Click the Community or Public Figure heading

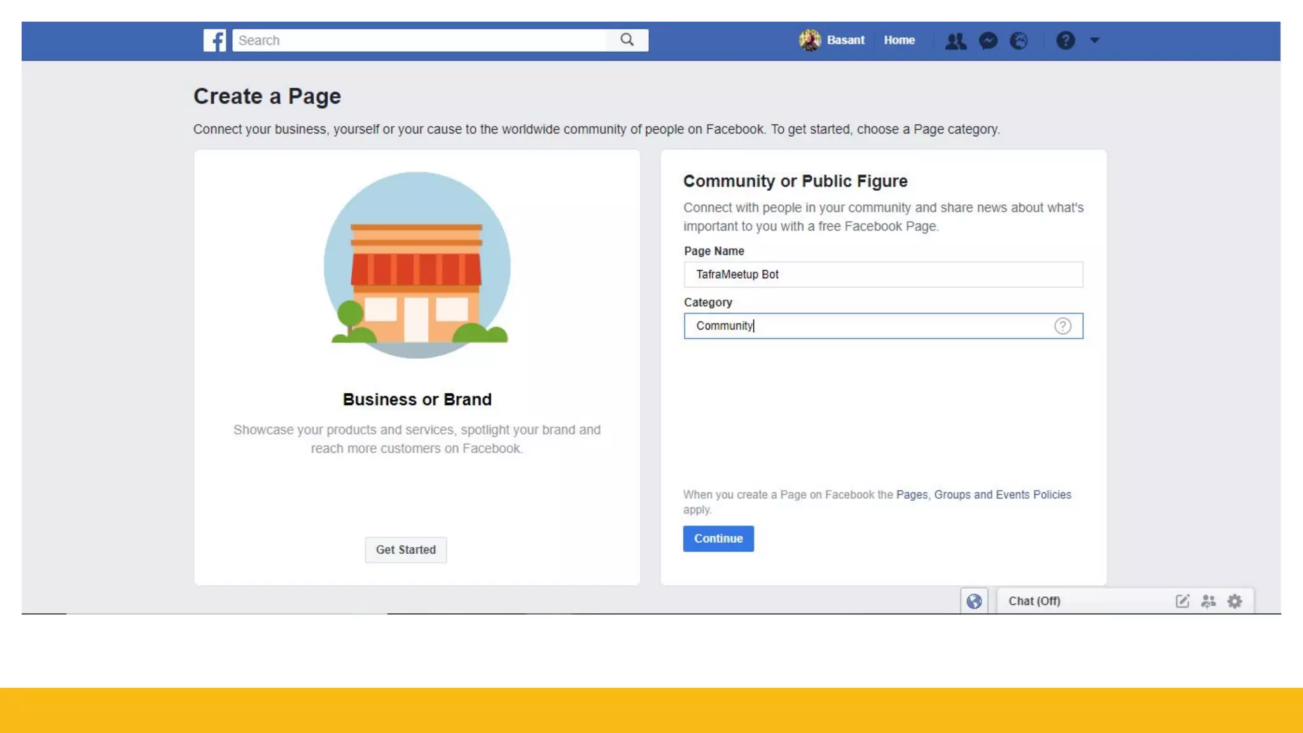(x=795, y=181)
